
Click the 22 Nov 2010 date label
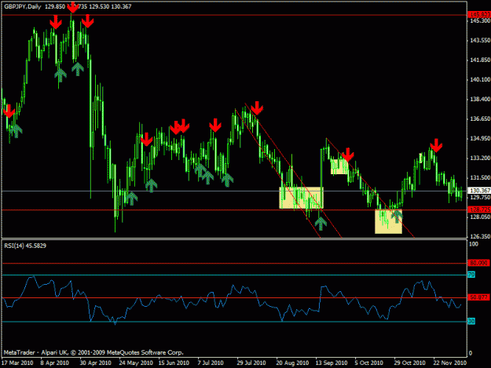coord(450,363)
